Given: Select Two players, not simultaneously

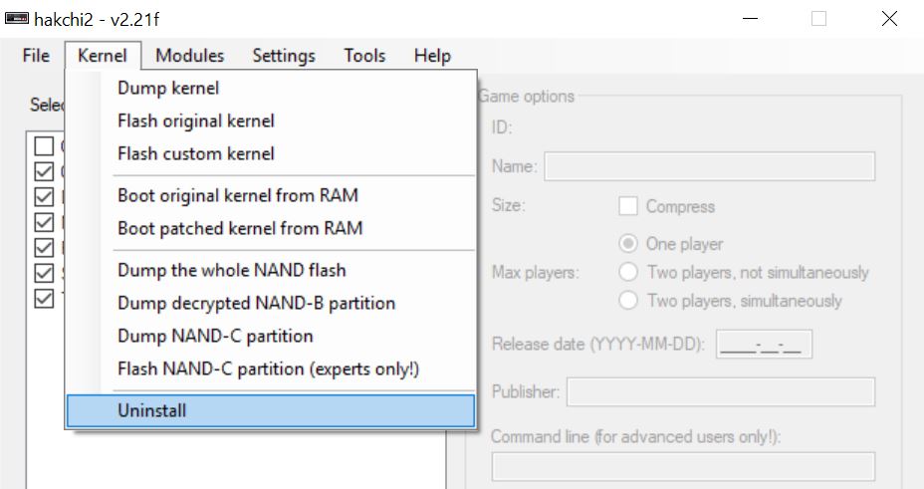Looking at the screenshot, I should pyautogui.click(x=628, y=272).
